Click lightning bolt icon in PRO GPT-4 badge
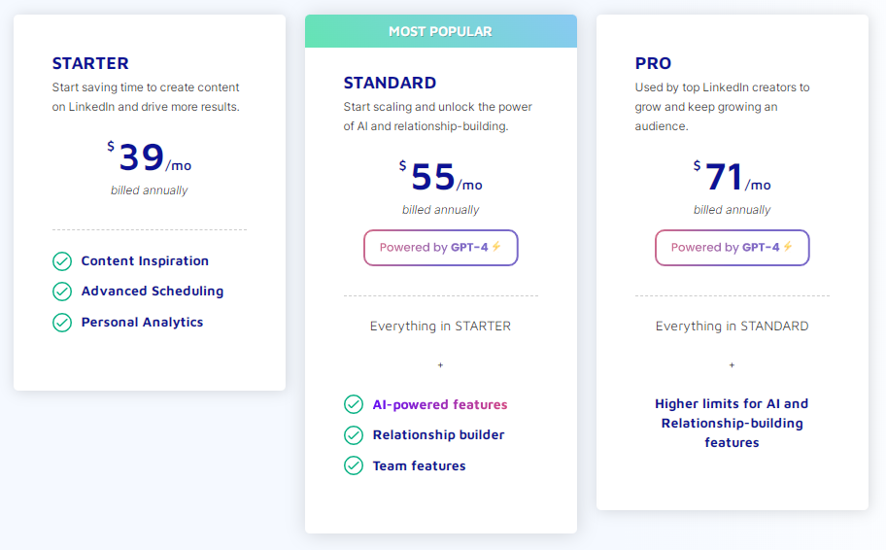 788,247
